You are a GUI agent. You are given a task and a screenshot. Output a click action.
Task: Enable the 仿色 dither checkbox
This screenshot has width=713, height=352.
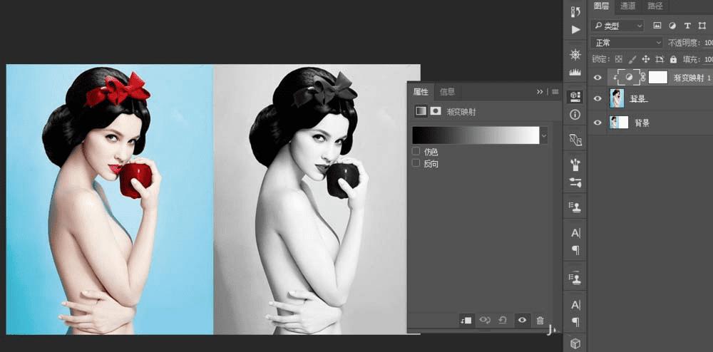click(416, 151)
